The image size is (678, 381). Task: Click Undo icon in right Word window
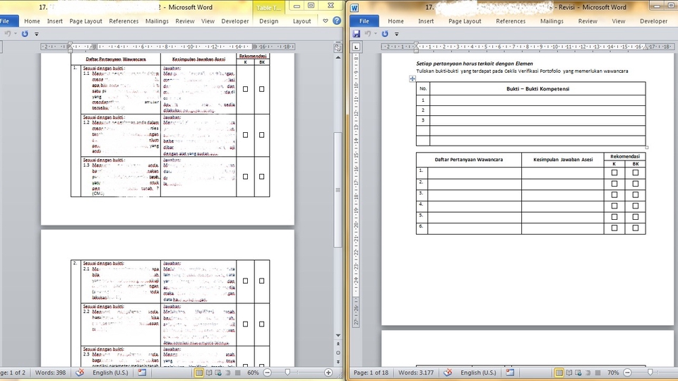point(368,34)
